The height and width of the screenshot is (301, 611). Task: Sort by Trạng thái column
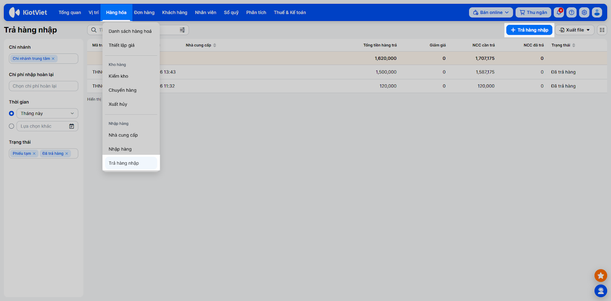(x=563, y=45)
